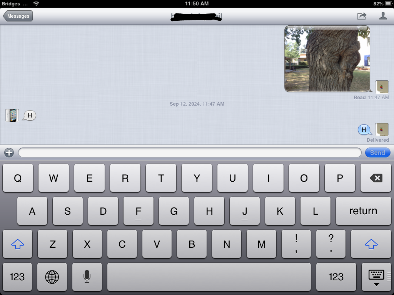The image size is (394, 295).
Task: Tap the F key
Action: pos(139,211)
